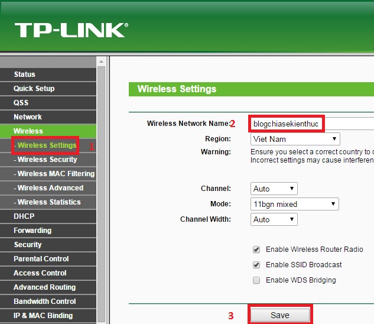Open the Mode 11bgn mixed dropdown

tap(295, 204)
